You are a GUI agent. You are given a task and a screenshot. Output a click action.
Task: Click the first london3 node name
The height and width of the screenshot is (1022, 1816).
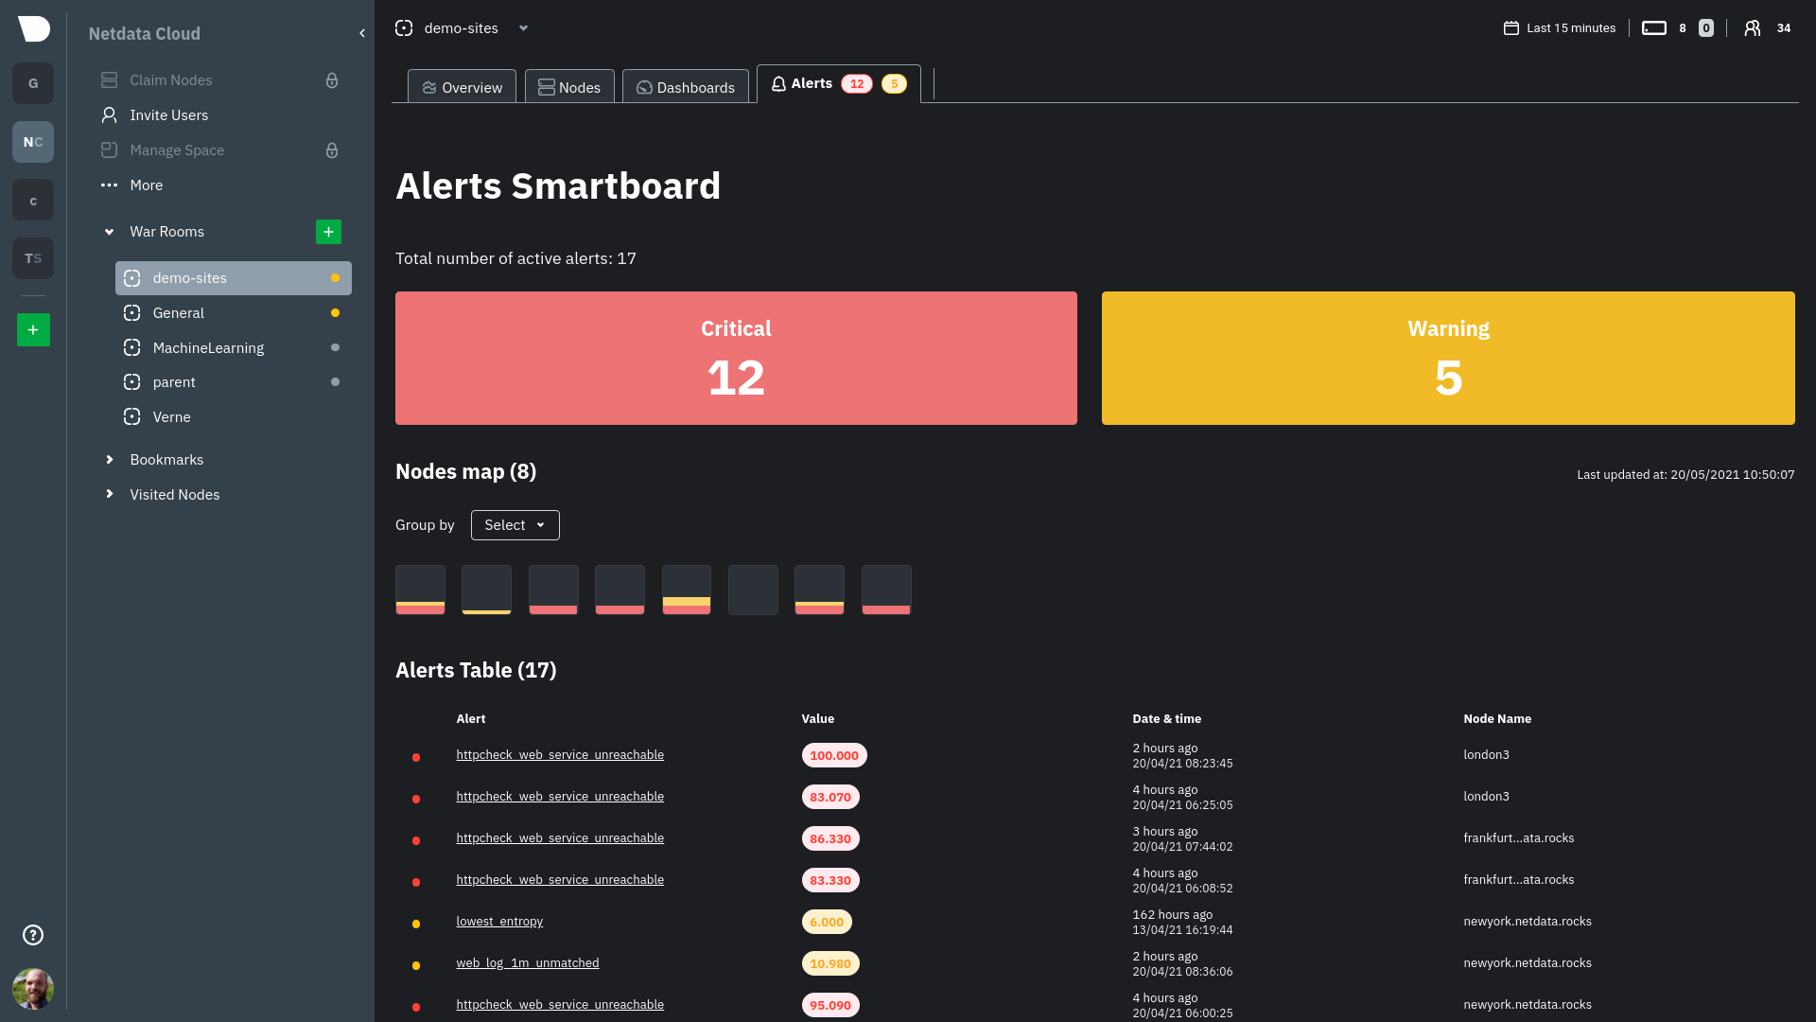1486,755
